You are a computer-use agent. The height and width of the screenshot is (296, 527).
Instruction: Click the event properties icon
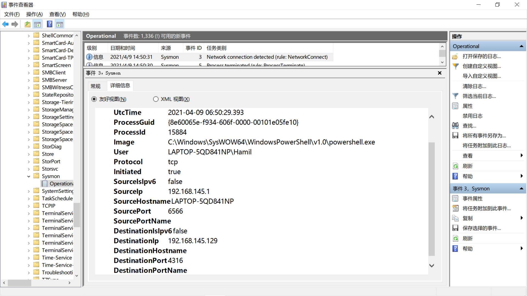tap(455, 199)
